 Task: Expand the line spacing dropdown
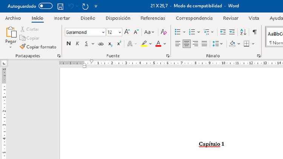[x=222, y=44]
